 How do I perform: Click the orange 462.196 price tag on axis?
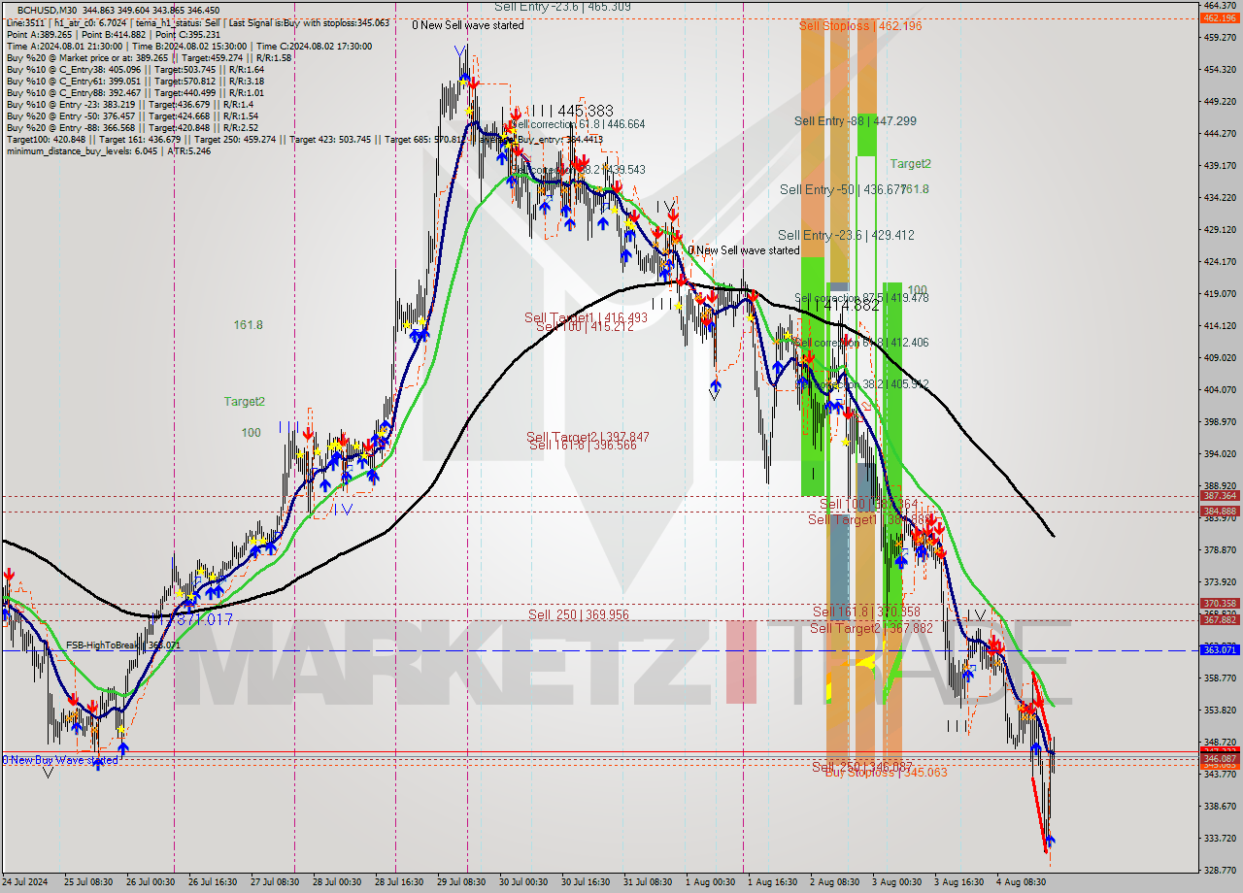[1220, 17]
